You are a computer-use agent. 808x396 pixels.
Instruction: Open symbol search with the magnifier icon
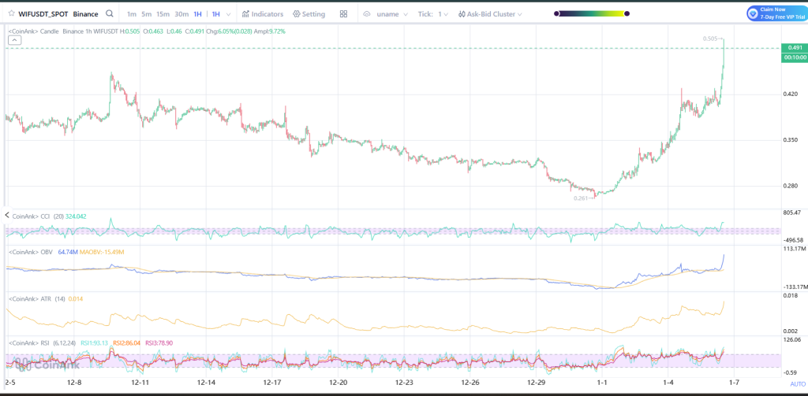point(109,14)
